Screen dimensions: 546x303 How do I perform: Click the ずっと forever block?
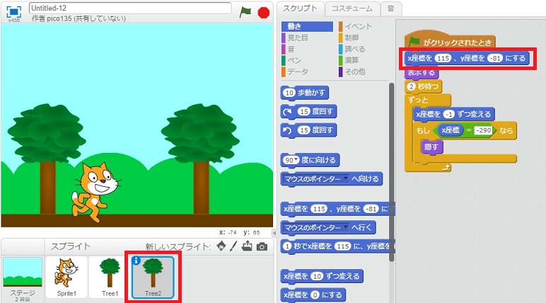point(428,100)
